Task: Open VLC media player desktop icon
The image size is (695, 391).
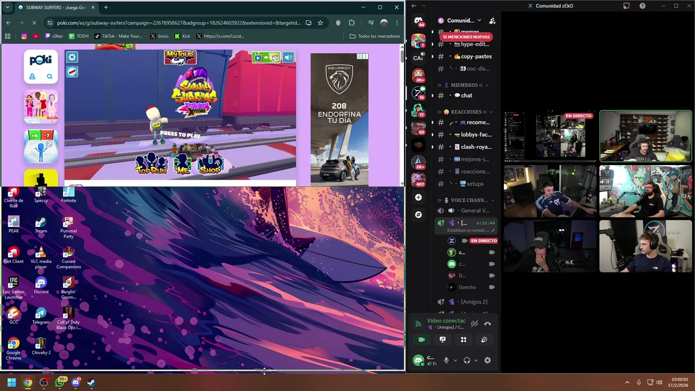Action: coord(41,257)
